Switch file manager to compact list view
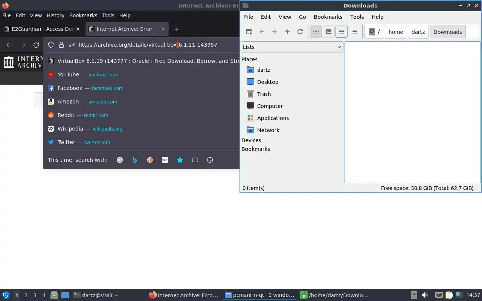The image size is (482, 301). [342, 32]
